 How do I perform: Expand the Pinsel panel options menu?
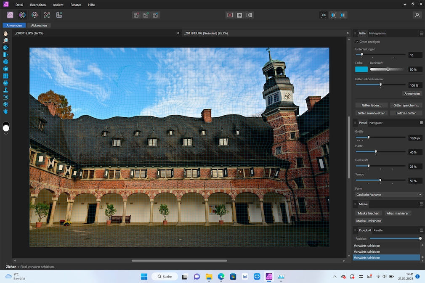(421, 123)
